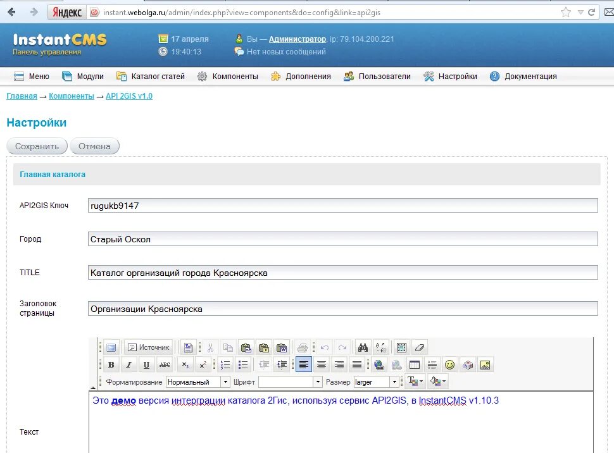Viewport: 614px width, 453px height.
Task: Toggle Bold formatting in editor
Action: click(x=111, y=365)
